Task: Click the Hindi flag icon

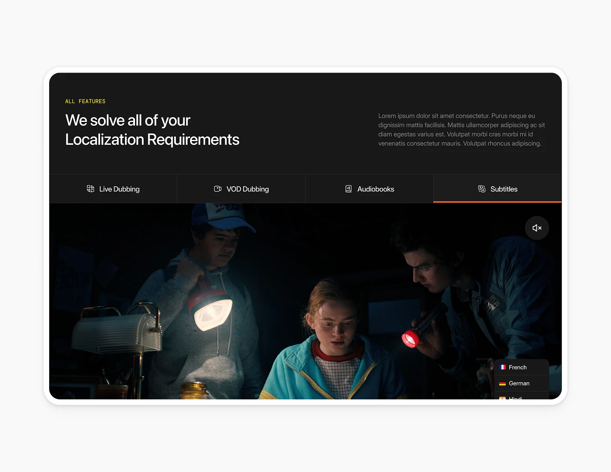Action: (502, 398)
